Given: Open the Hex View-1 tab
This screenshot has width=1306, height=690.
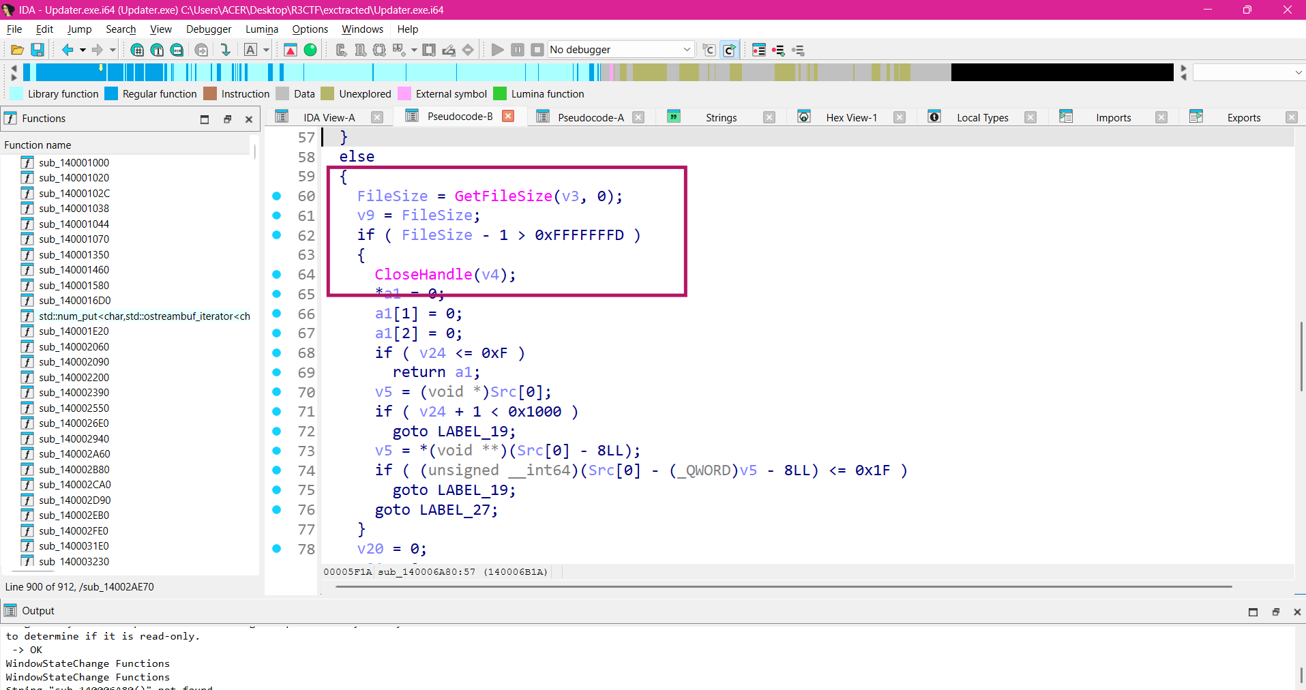Looking at the screenshot, I should 852,117.
